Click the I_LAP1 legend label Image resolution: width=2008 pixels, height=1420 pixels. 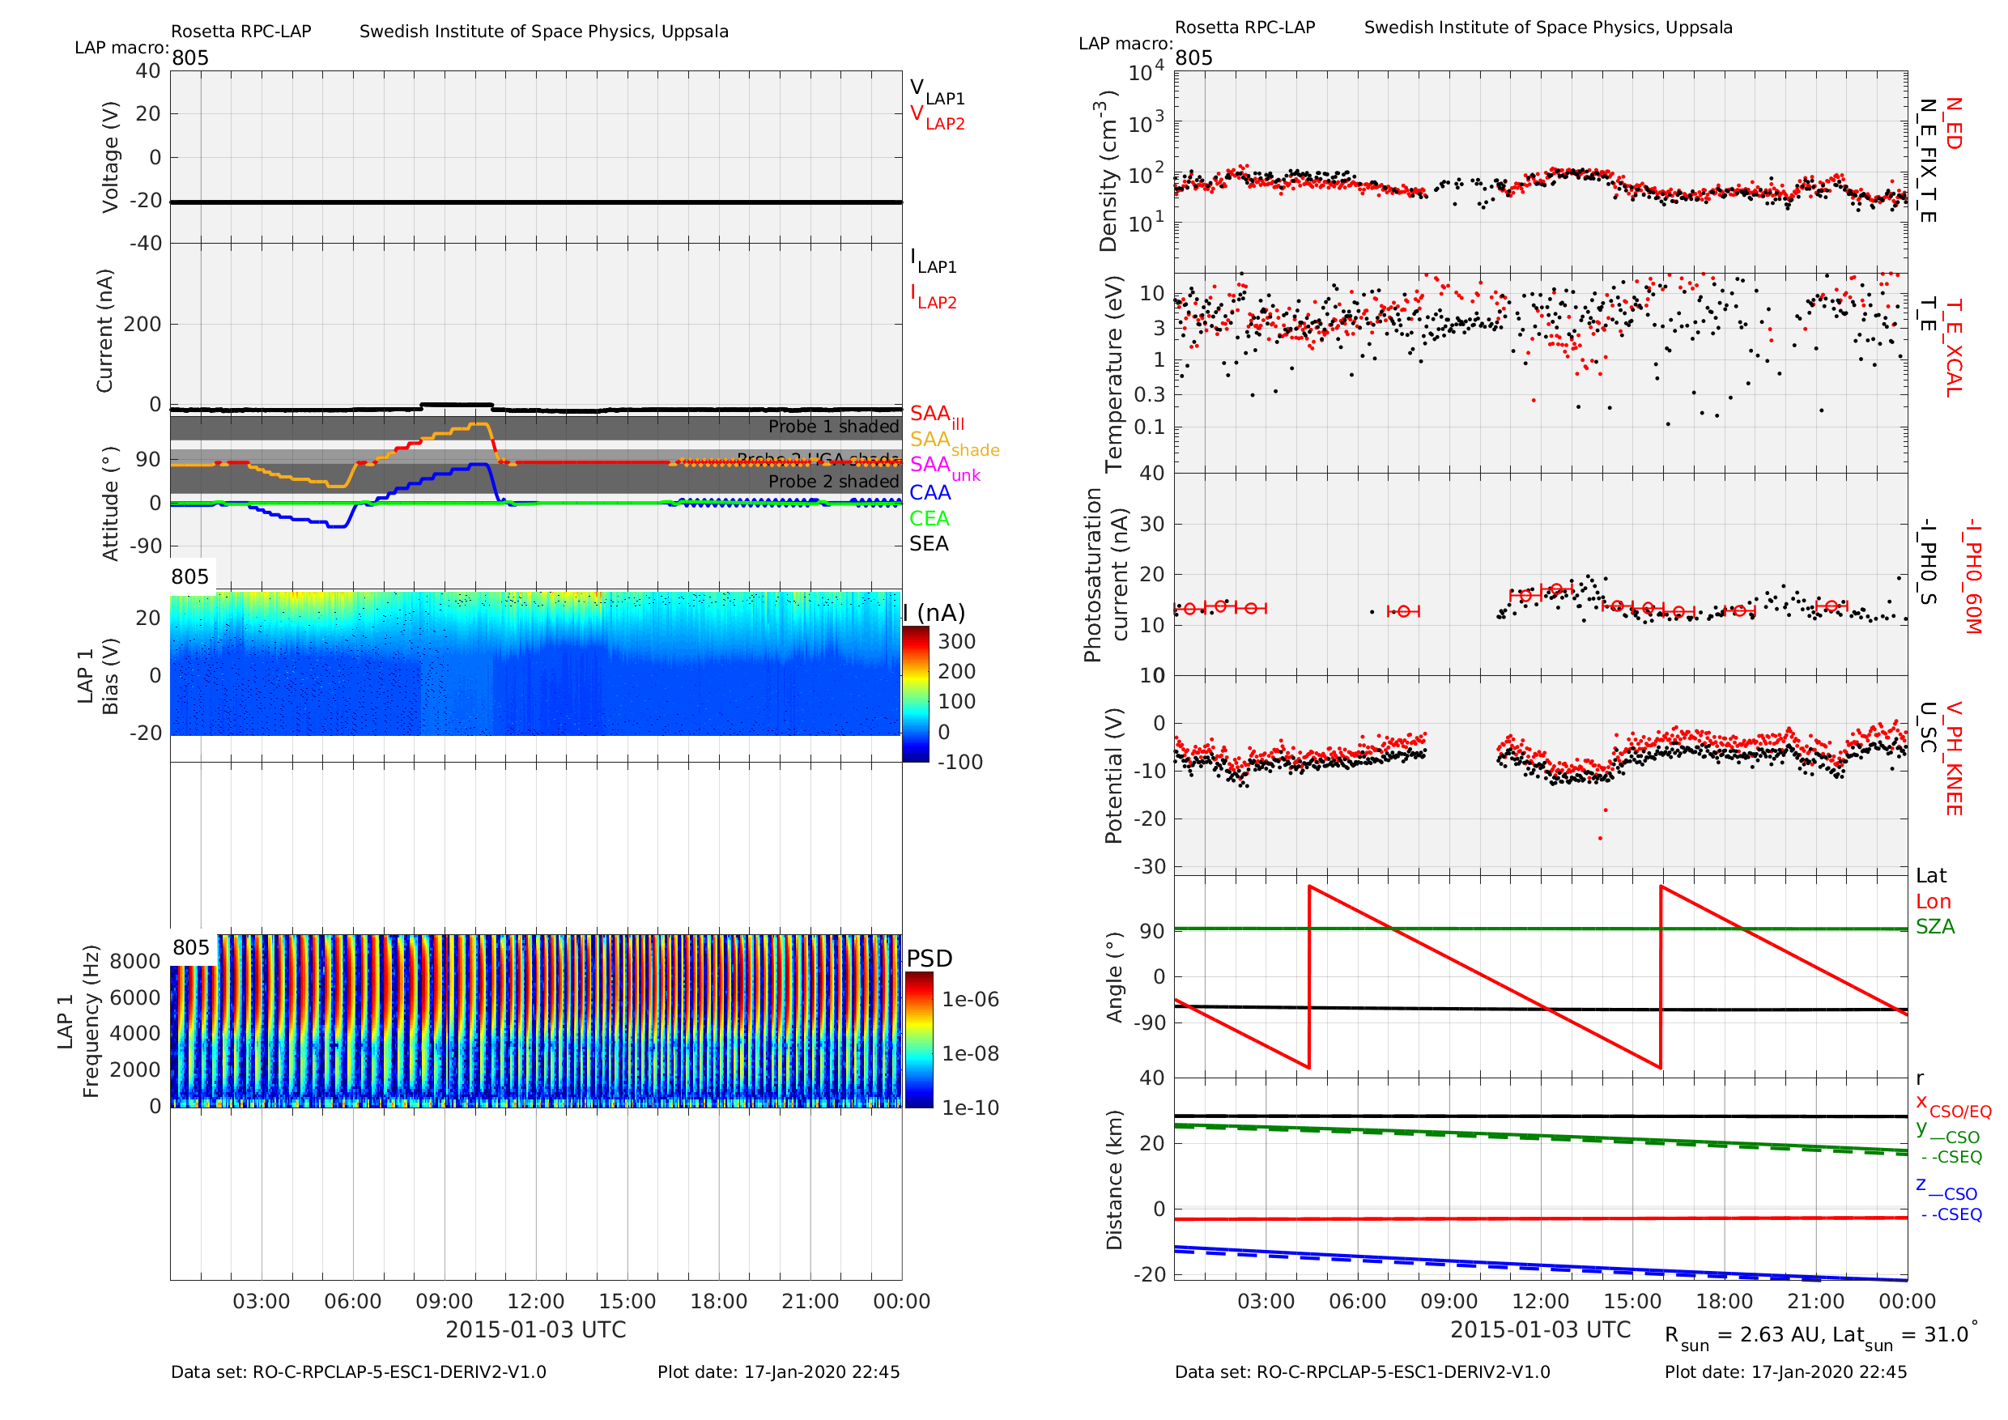(934, 260)
